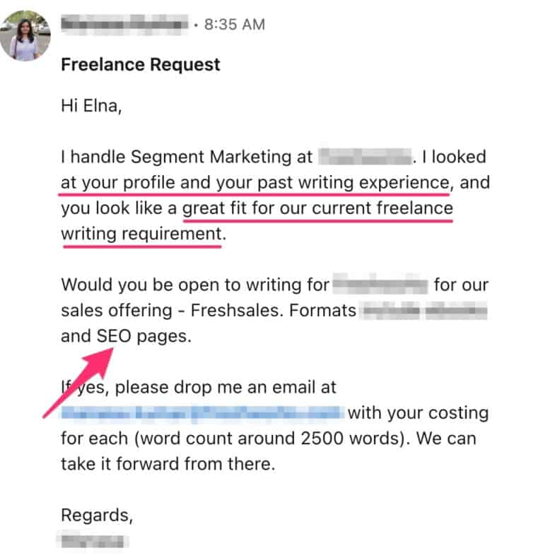Image resolution: width=543 pixels, height=560 pixels.
Task: Click the blurred text after "Formats"
Action: 424,311
